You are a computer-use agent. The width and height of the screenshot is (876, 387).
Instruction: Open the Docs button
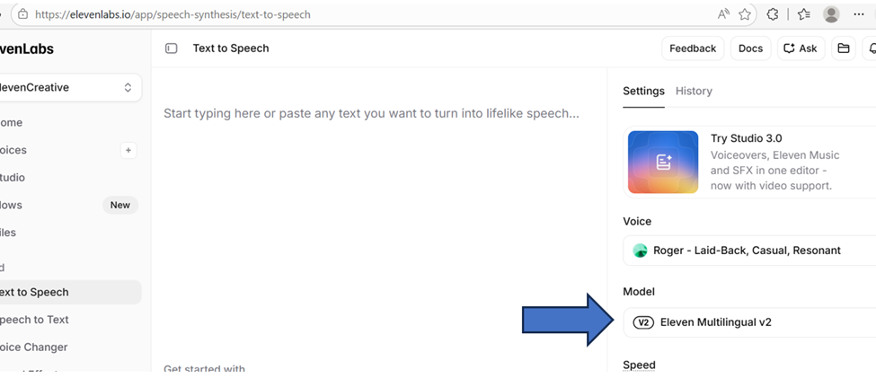750,48
